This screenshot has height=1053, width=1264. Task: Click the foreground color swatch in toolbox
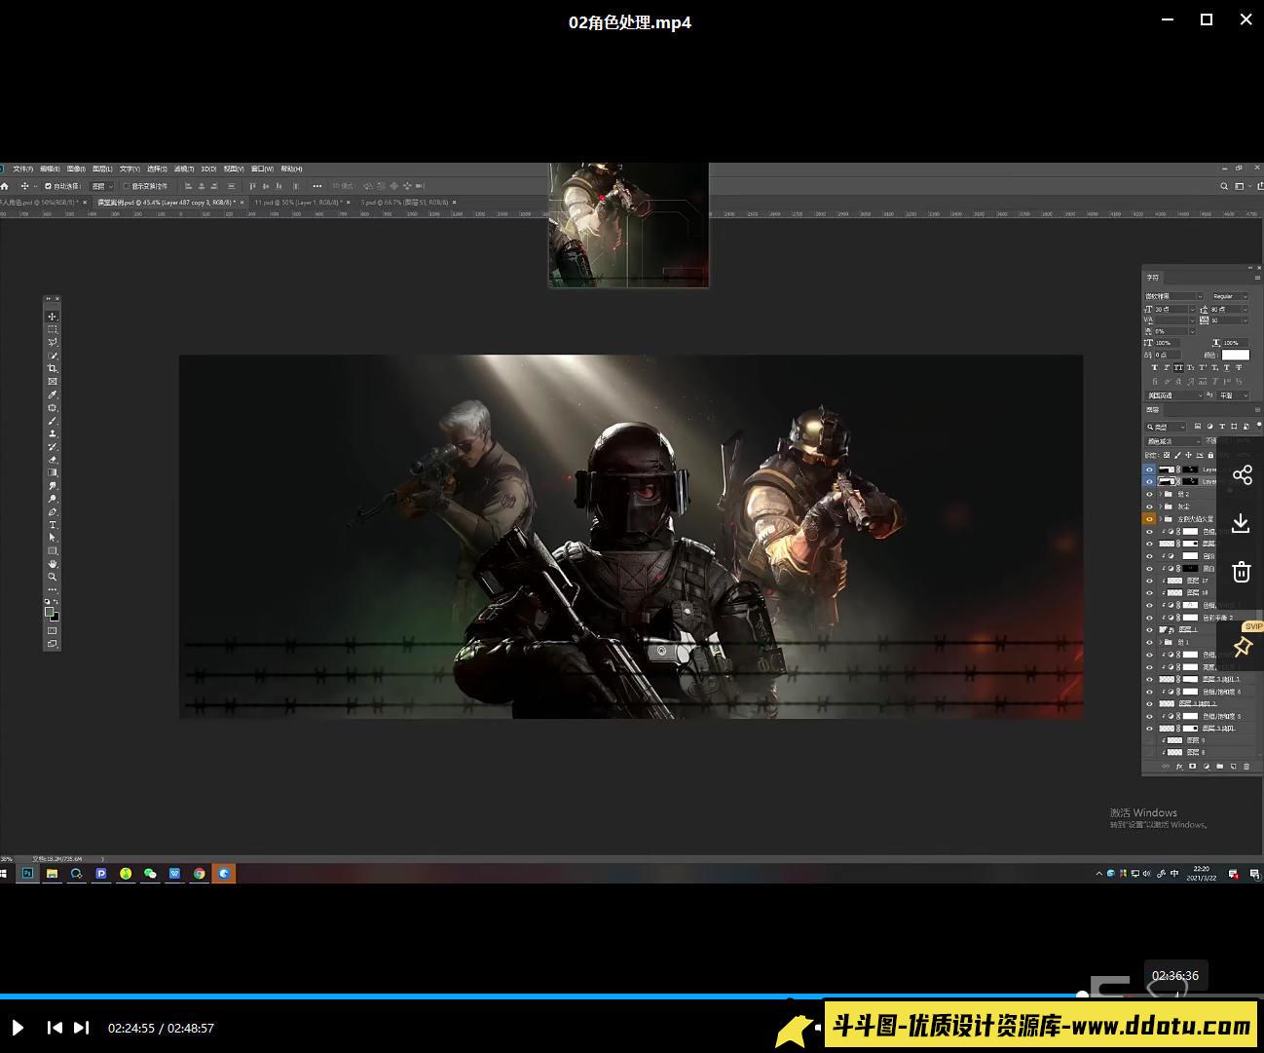tap(50, 612)
